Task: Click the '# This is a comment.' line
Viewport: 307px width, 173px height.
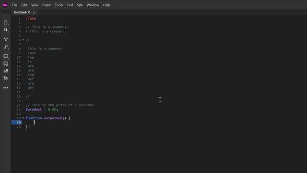Action: pyautogui.click(x=46, y=31)
